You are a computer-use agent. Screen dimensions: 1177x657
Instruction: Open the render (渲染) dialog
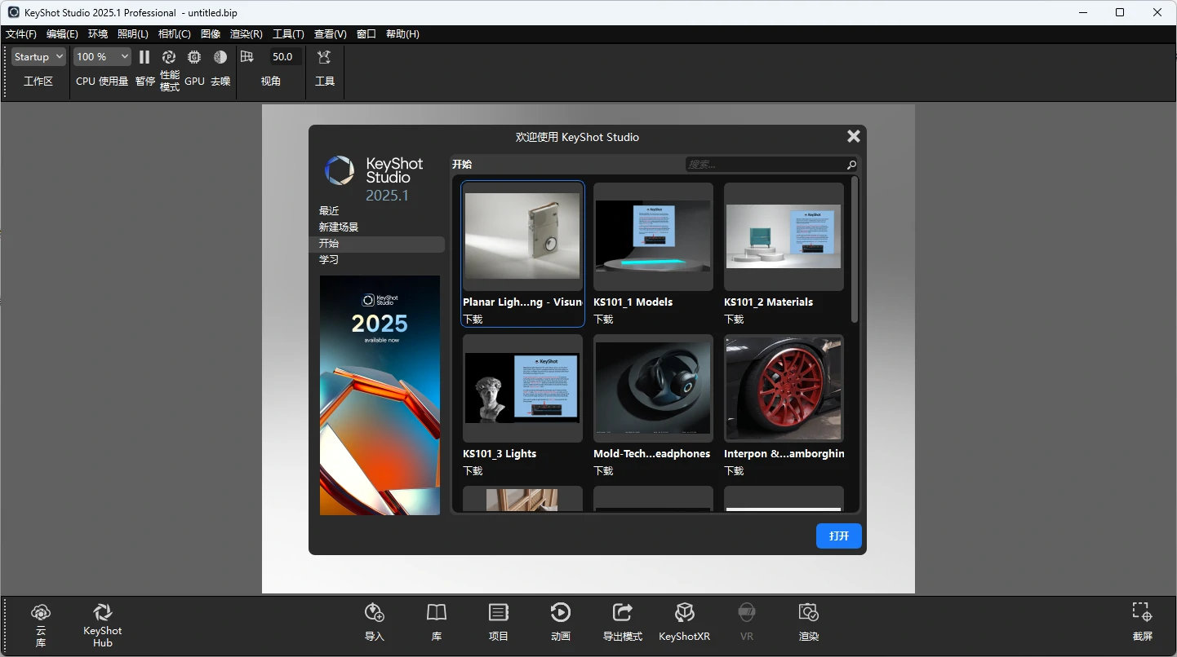click(x=809, y=612)
